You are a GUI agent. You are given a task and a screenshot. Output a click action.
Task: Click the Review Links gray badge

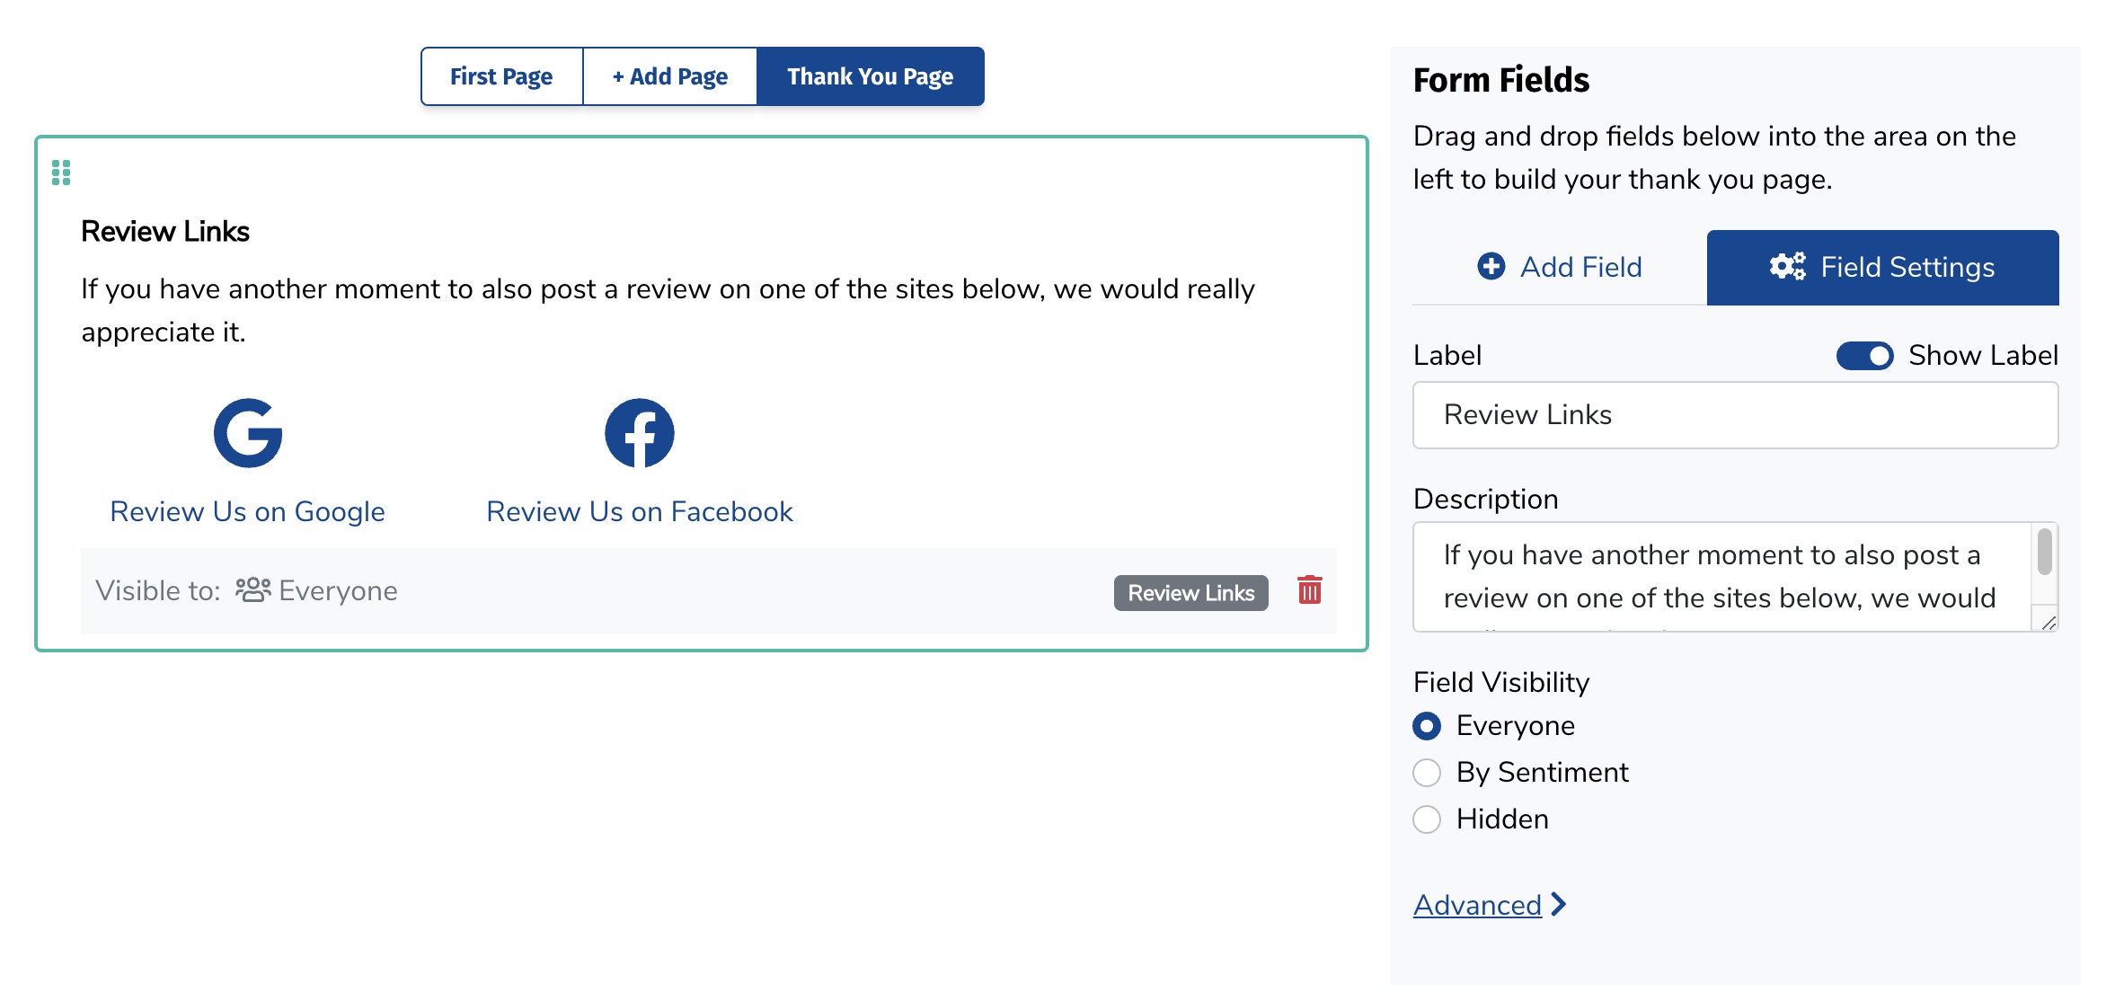pyautogui.click(x=1190, y=593)
